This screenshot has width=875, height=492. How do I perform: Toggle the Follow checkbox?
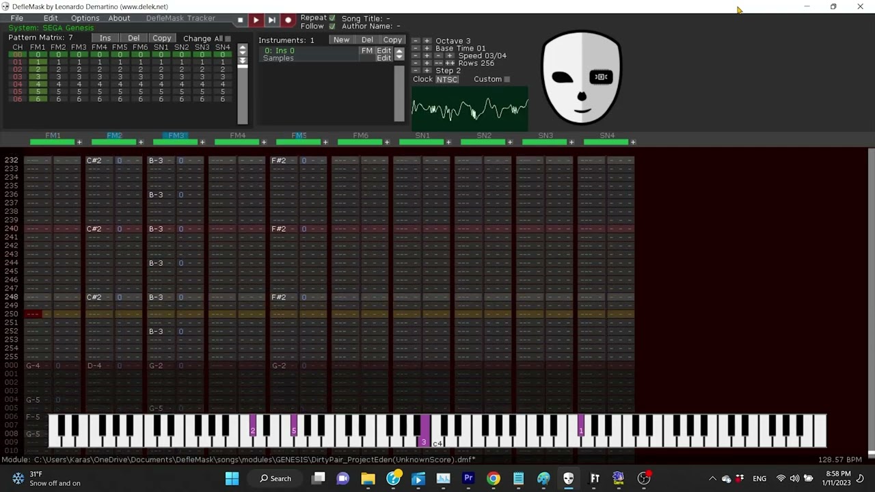pos(332,26)
